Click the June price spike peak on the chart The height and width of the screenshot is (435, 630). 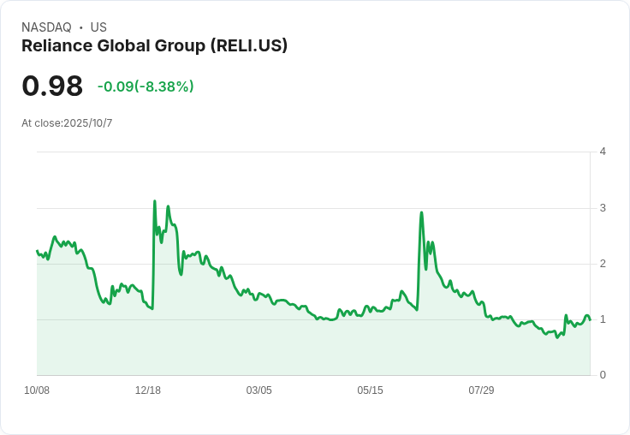(x=421, y=212)
